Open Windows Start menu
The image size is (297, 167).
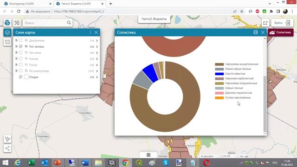(5, 163)
